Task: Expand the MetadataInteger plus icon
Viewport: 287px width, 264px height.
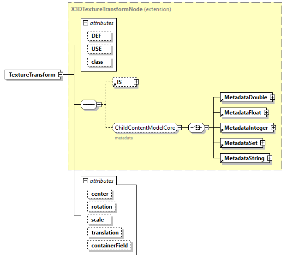Action: coord(273,127)
